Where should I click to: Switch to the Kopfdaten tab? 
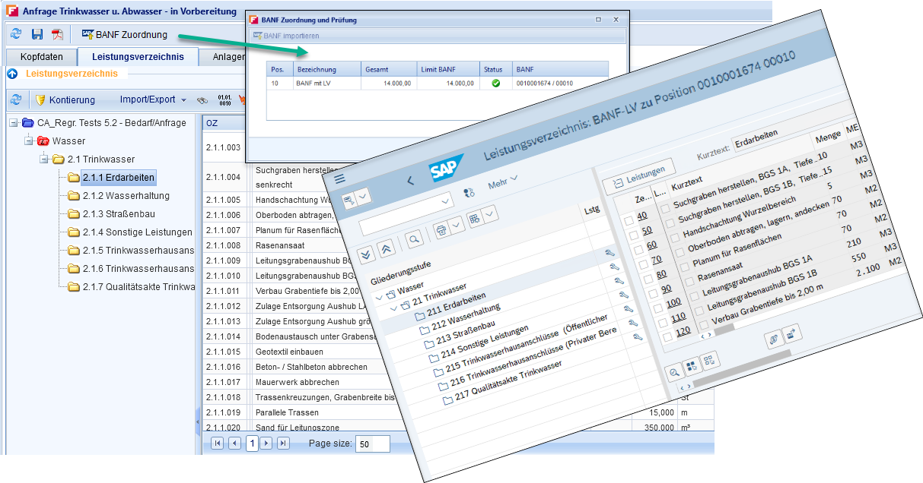coord(41,57)
